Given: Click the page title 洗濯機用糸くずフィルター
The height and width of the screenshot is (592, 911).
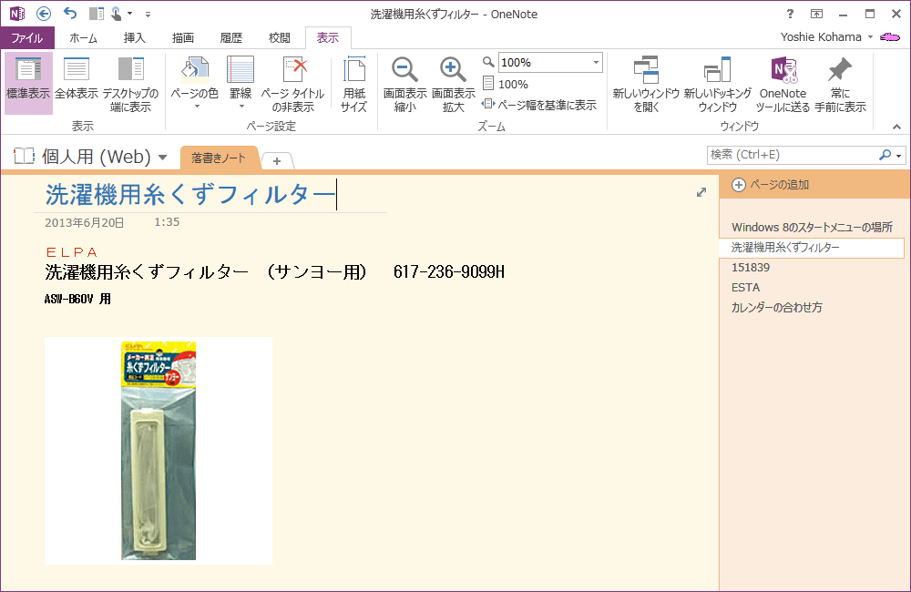Looking at the screenshot, I should point(190,195).
